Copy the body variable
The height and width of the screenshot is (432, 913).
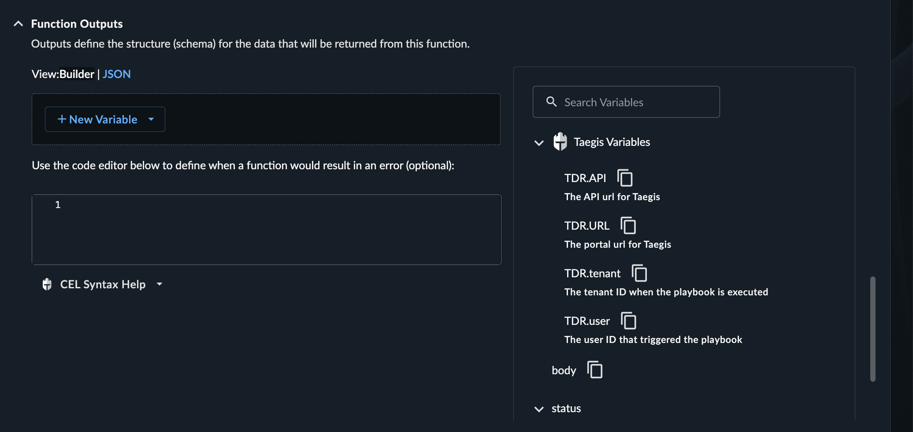click(x=595, y=370)
